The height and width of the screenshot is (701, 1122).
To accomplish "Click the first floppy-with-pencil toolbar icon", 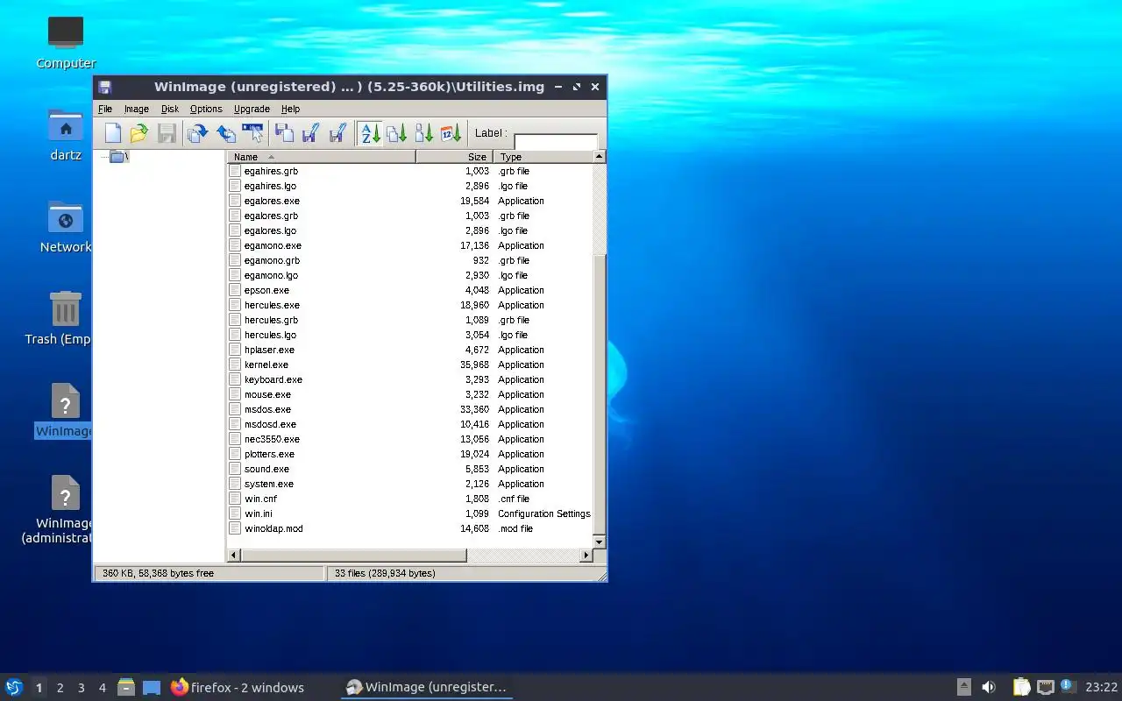I will [310, 133].
